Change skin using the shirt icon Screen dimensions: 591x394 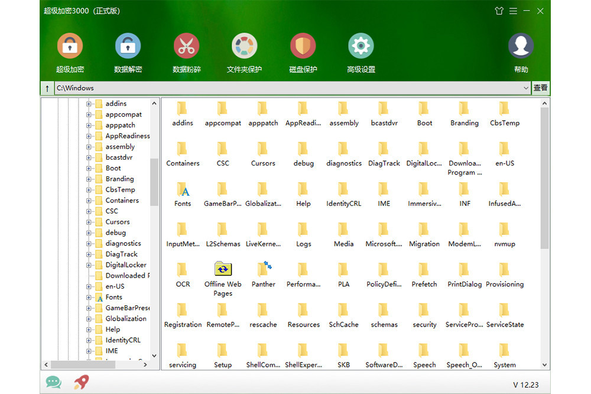click(x=499, y=11)
